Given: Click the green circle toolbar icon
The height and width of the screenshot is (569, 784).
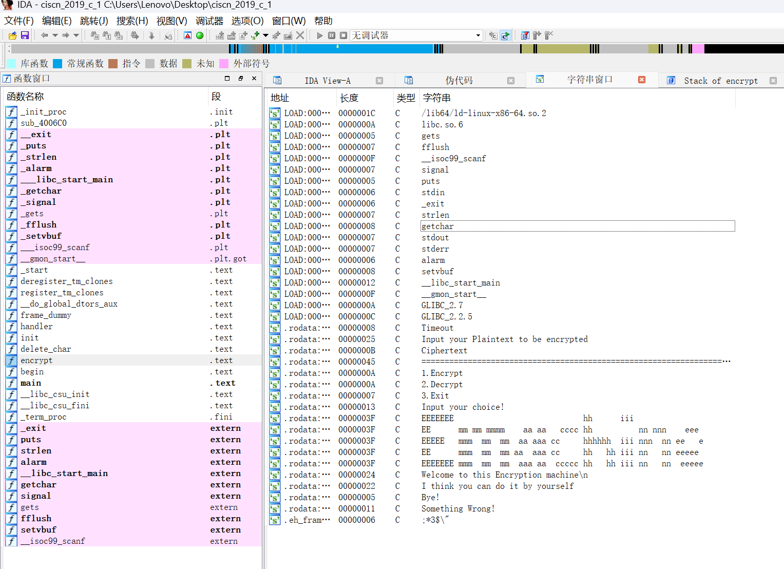Looking at the screenshot, I should [200, 35].
